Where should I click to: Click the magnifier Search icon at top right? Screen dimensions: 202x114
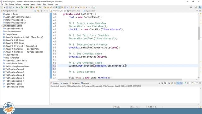[191, 8]
